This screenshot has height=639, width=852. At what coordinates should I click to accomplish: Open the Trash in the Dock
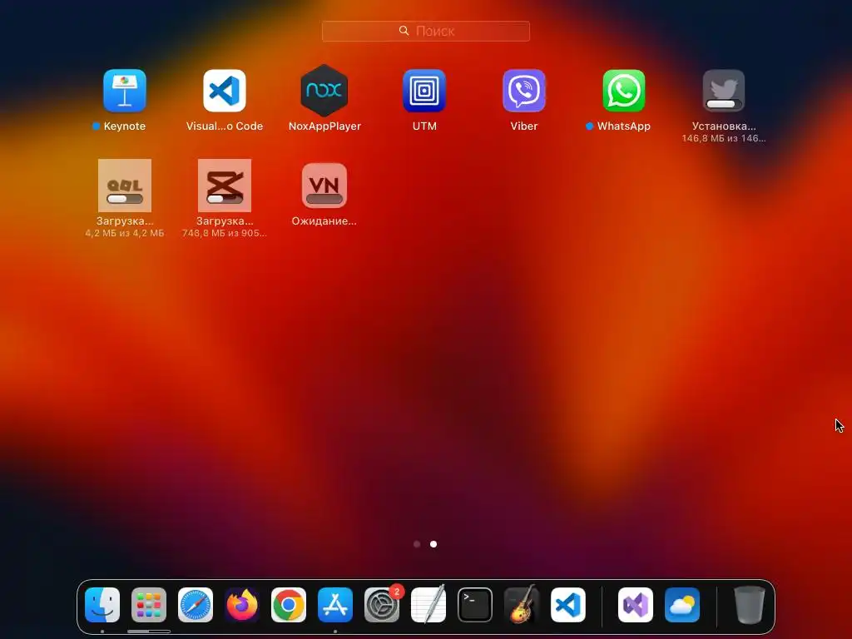pos(750,605)
